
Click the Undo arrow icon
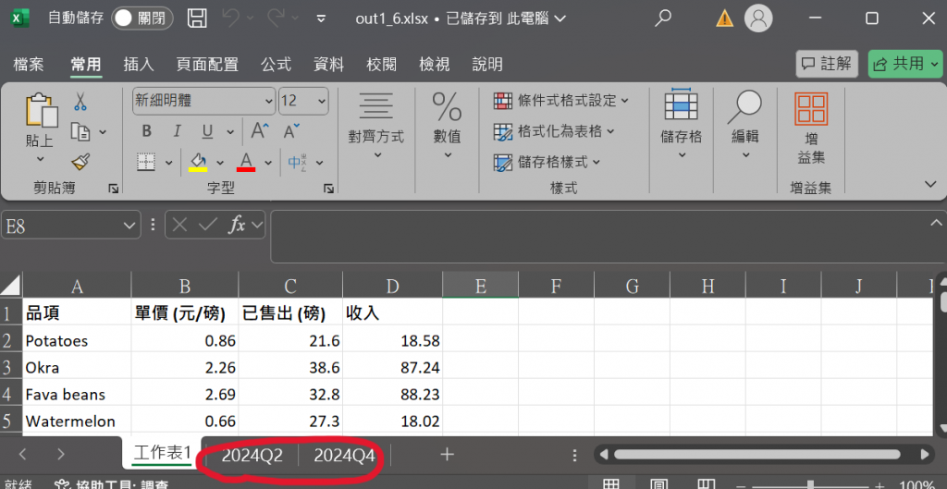[230, 18]
